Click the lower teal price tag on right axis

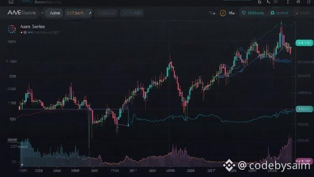pyautogui.click(x=304, y=109)
